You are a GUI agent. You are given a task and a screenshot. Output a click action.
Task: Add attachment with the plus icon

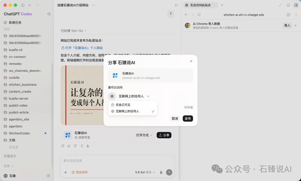pos(66,172)
